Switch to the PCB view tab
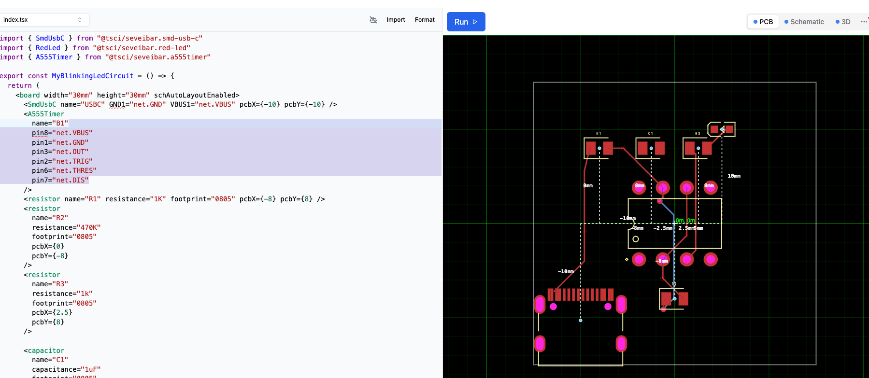Screen dimensions: 869x378 pyautogui.click(x=763, y=22)
